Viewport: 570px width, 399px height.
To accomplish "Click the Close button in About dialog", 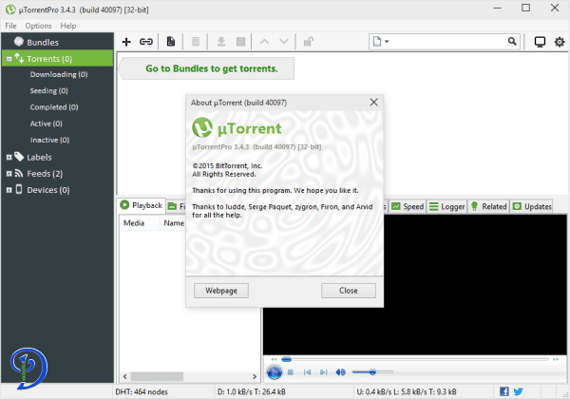I will (x=349, y=291).
